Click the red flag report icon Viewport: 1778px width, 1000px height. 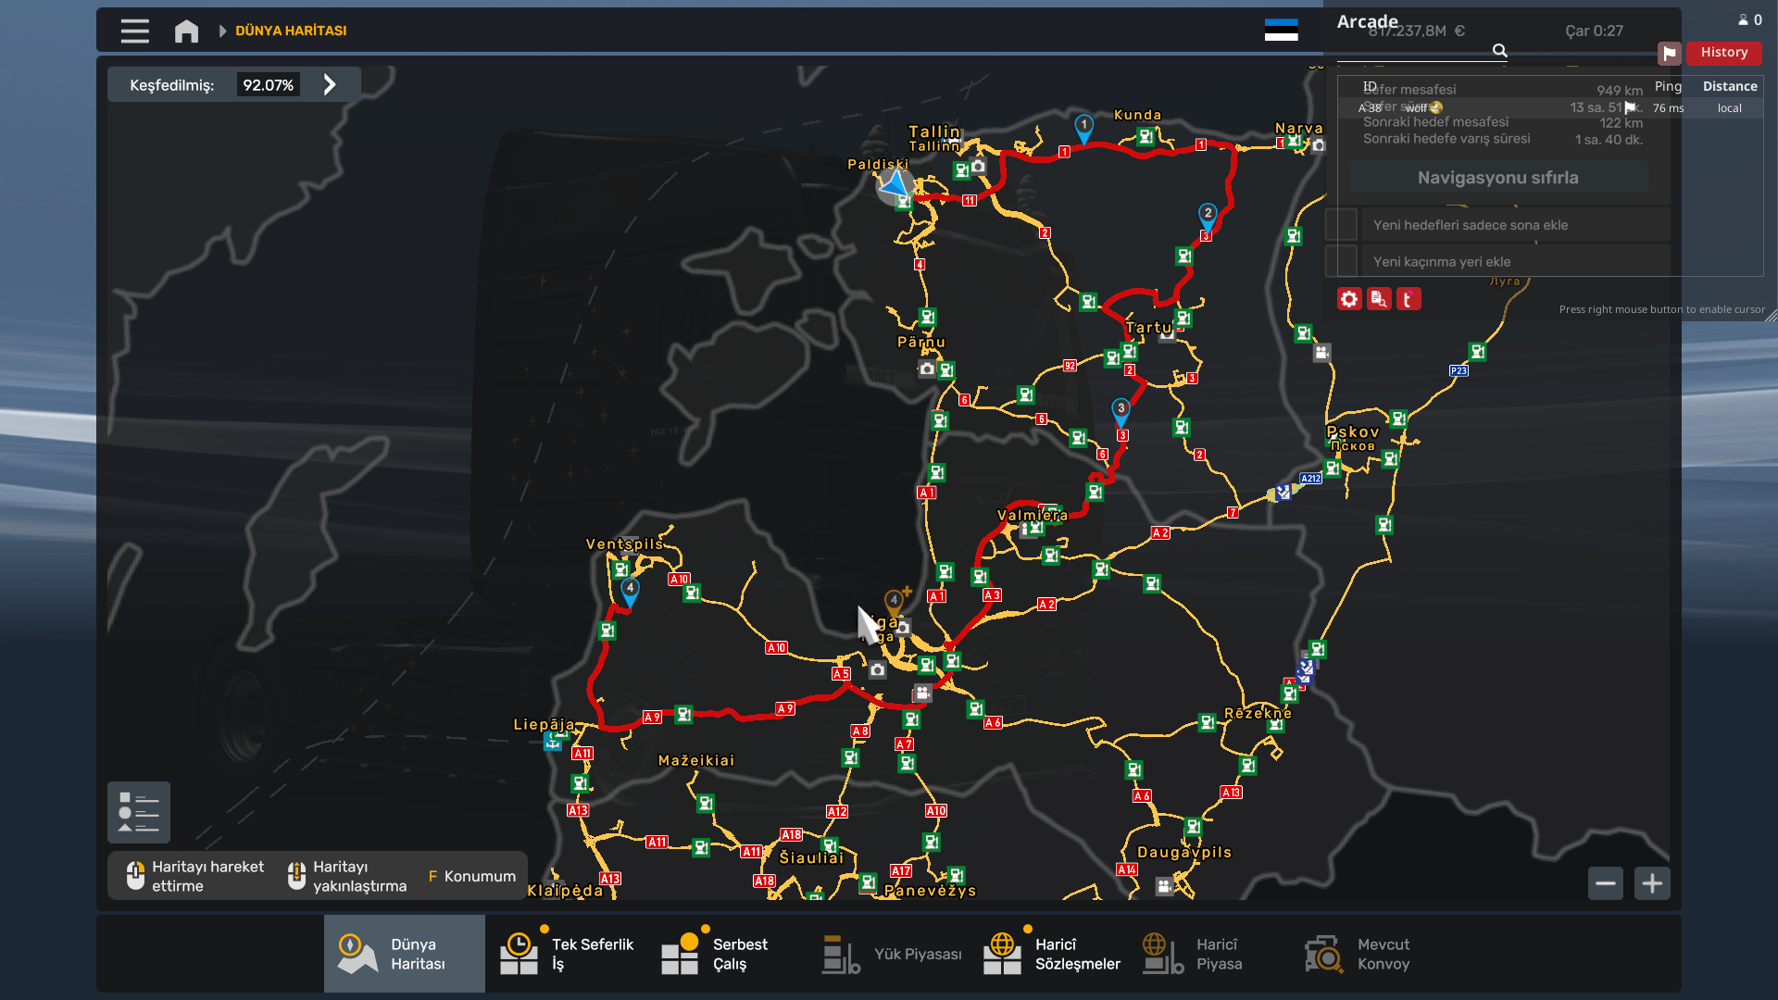pyautogui.click(x=1670, y=53)
